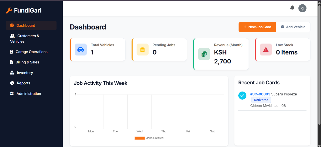321x147 pixels.
Task: Click the Sat label on chart axis
Action: pyautogui.click(x=212, y=131)
